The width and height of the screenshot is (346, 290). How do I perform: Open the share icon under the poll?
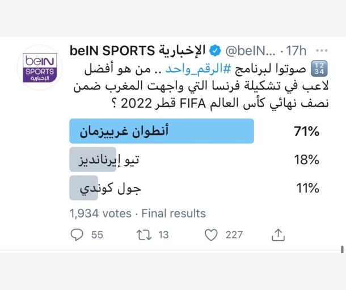(x=278, y=234)
